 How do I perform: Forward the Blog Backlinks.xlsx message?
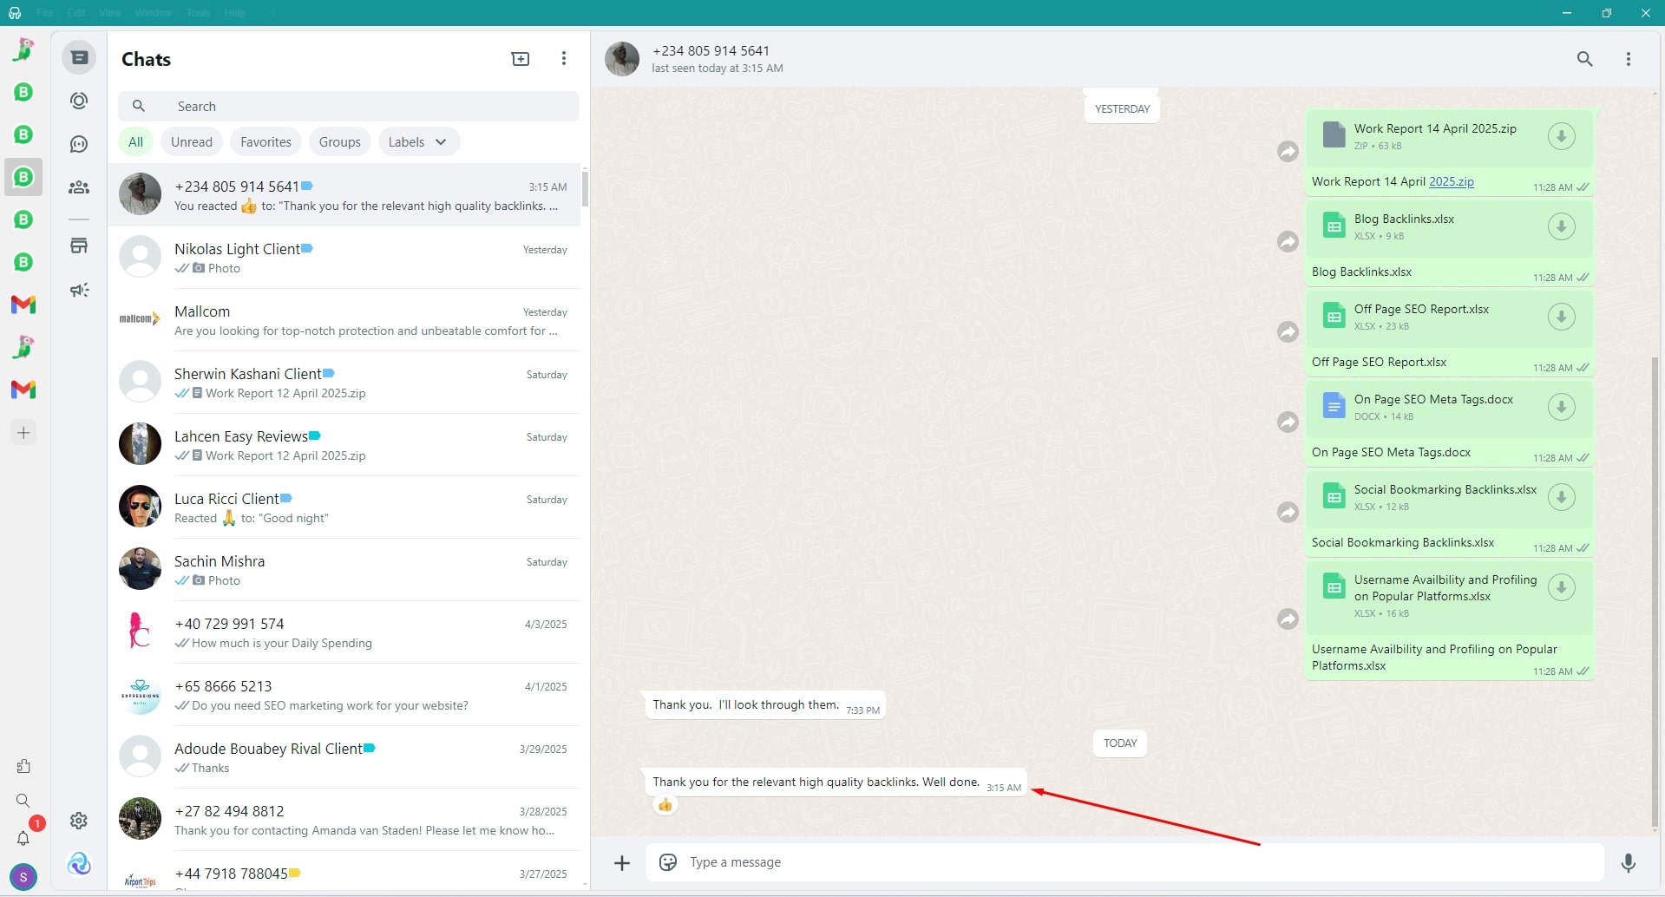click(x=1288, y=241)
